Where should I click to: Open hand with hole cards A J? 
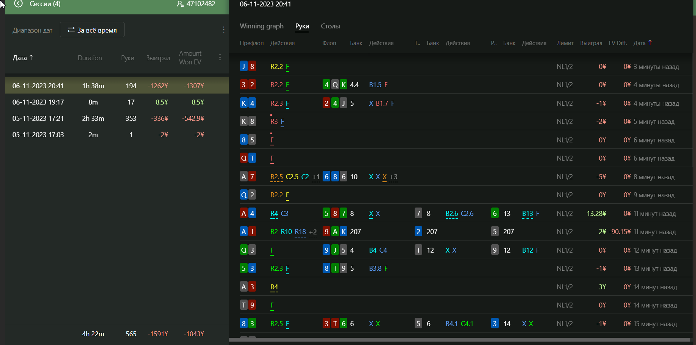466,232
